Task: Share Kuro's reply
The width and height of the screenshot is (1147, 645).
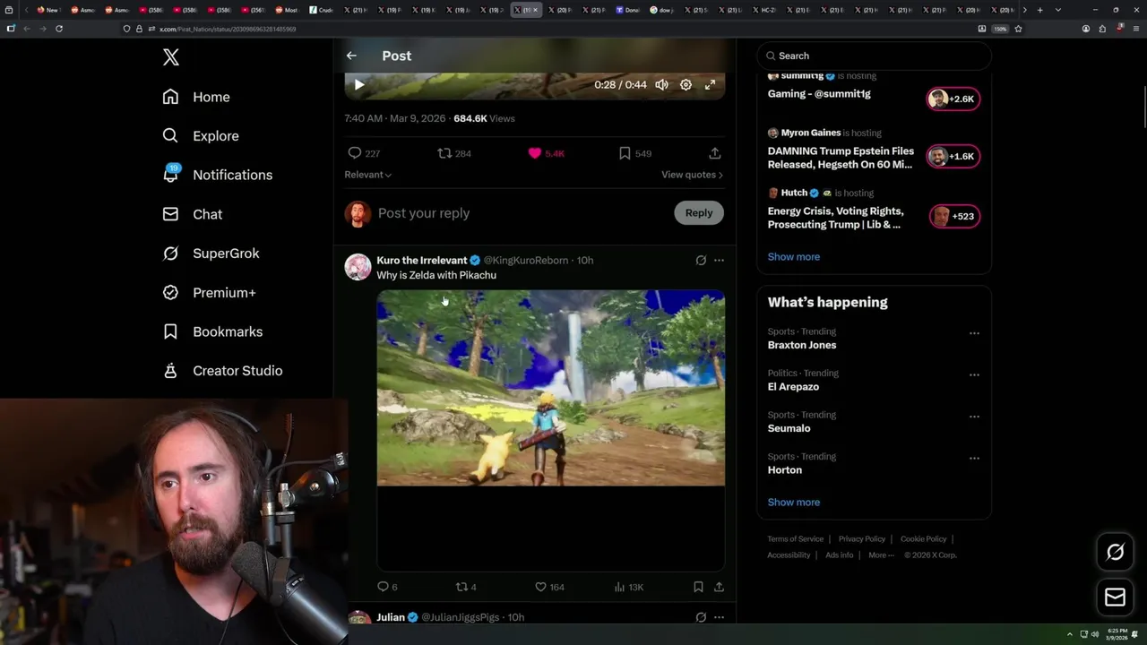Action: [719, 587]
